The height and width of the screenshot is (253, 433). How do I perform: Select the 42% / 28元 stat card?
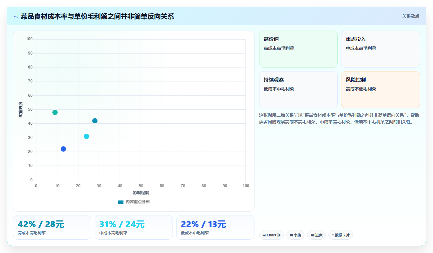(x=52, y=227)
